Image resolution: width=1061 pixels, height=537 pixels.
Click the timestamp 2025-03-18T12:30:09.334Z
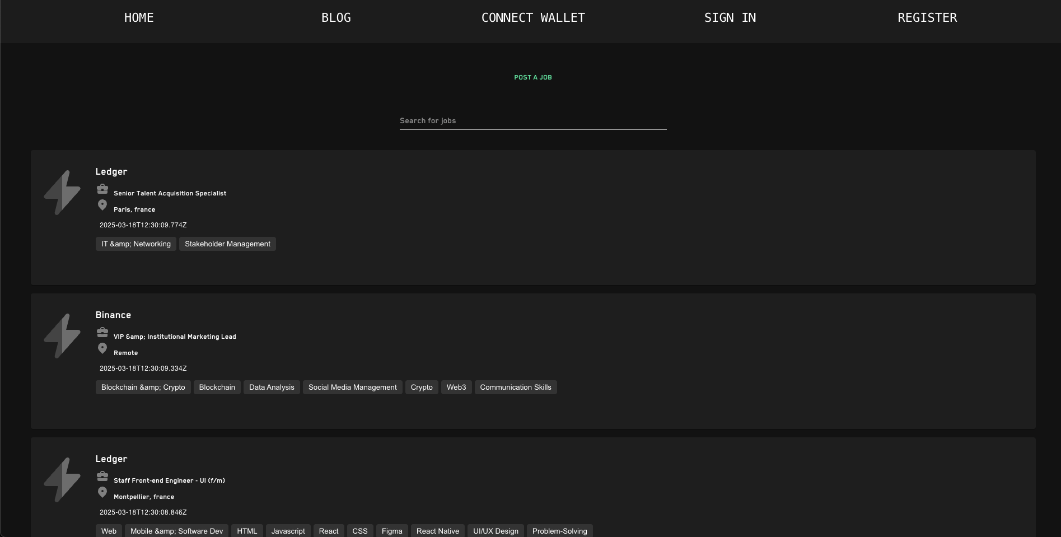point(143,368)
